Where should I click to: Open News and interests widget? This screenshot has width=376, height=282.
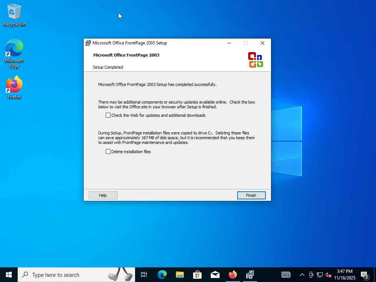pos(286,275)
